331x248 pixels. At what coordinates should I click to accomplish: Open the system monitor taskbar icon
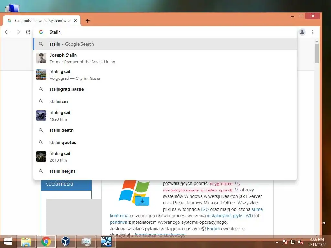point(86,242)
